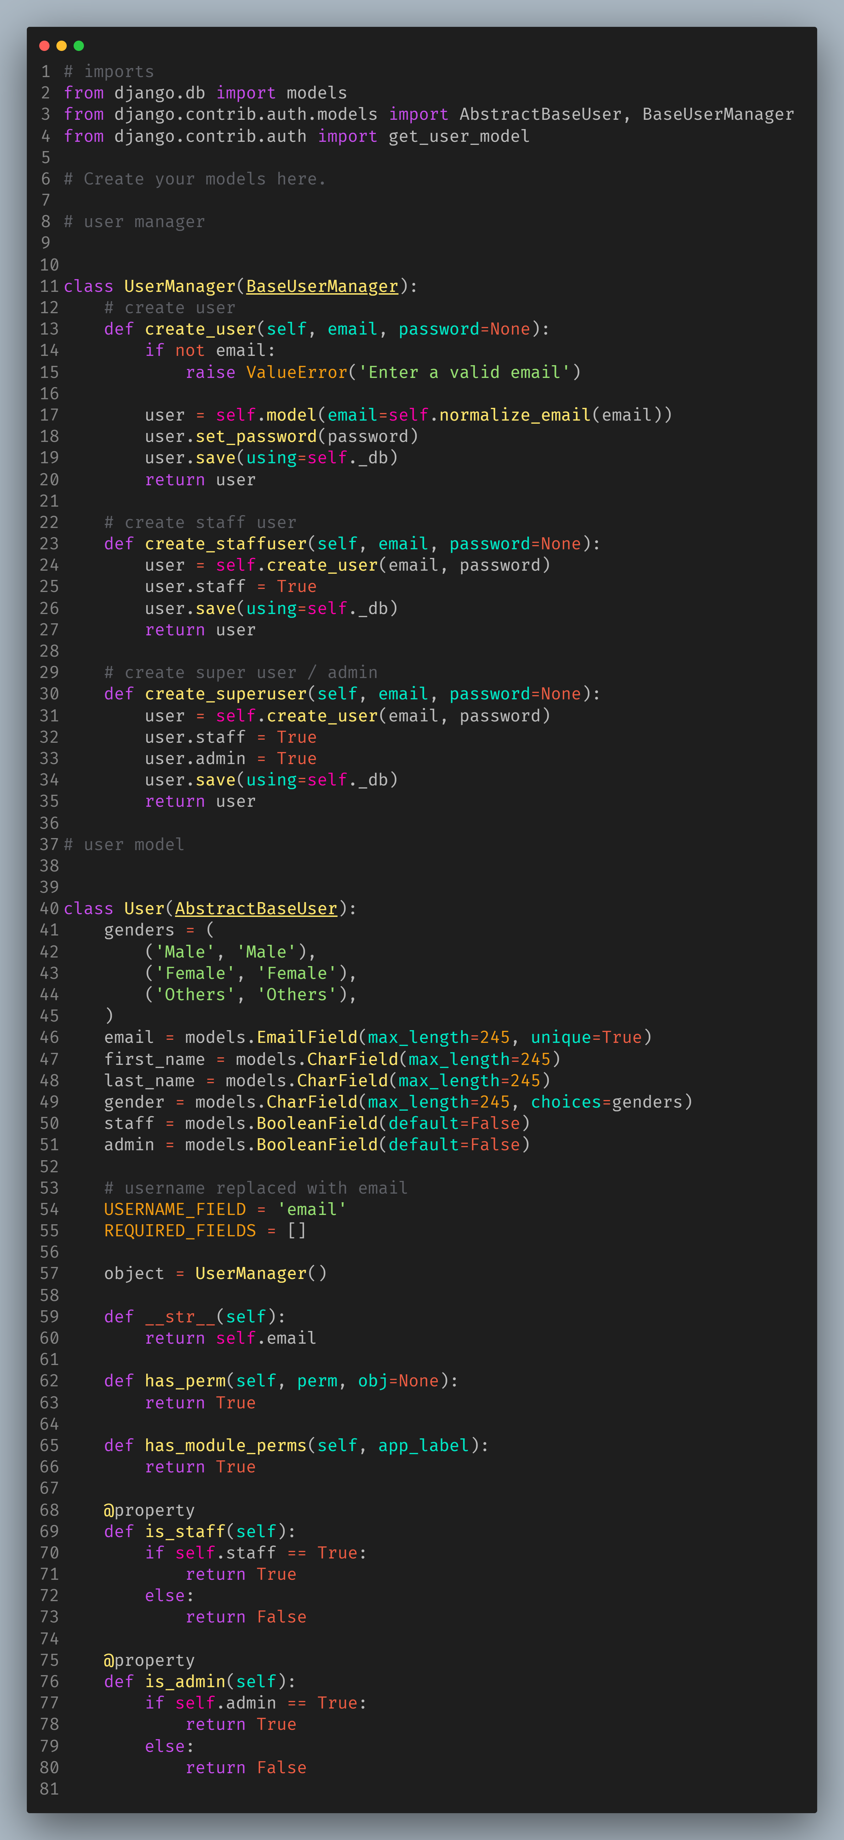Viewport: 844px width, 1840px height.
Task: Click the yellow minimize window dot
Action: pyautogui.click(x=62, y=46)
